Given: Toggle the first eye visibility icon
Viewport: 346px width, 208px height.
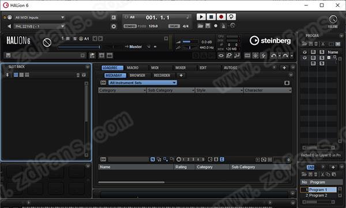Looking at the screenshot, I should tap(304, 52).
